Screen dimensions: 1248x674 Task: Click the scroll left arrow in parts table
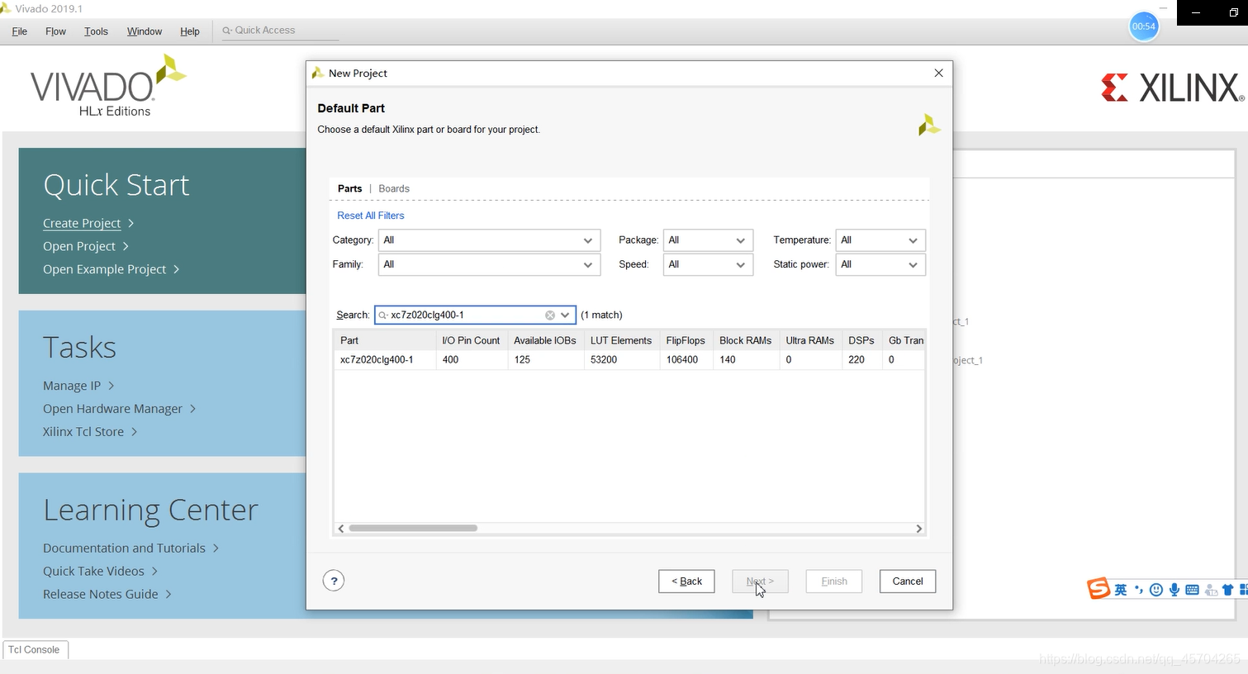(341, 529)
